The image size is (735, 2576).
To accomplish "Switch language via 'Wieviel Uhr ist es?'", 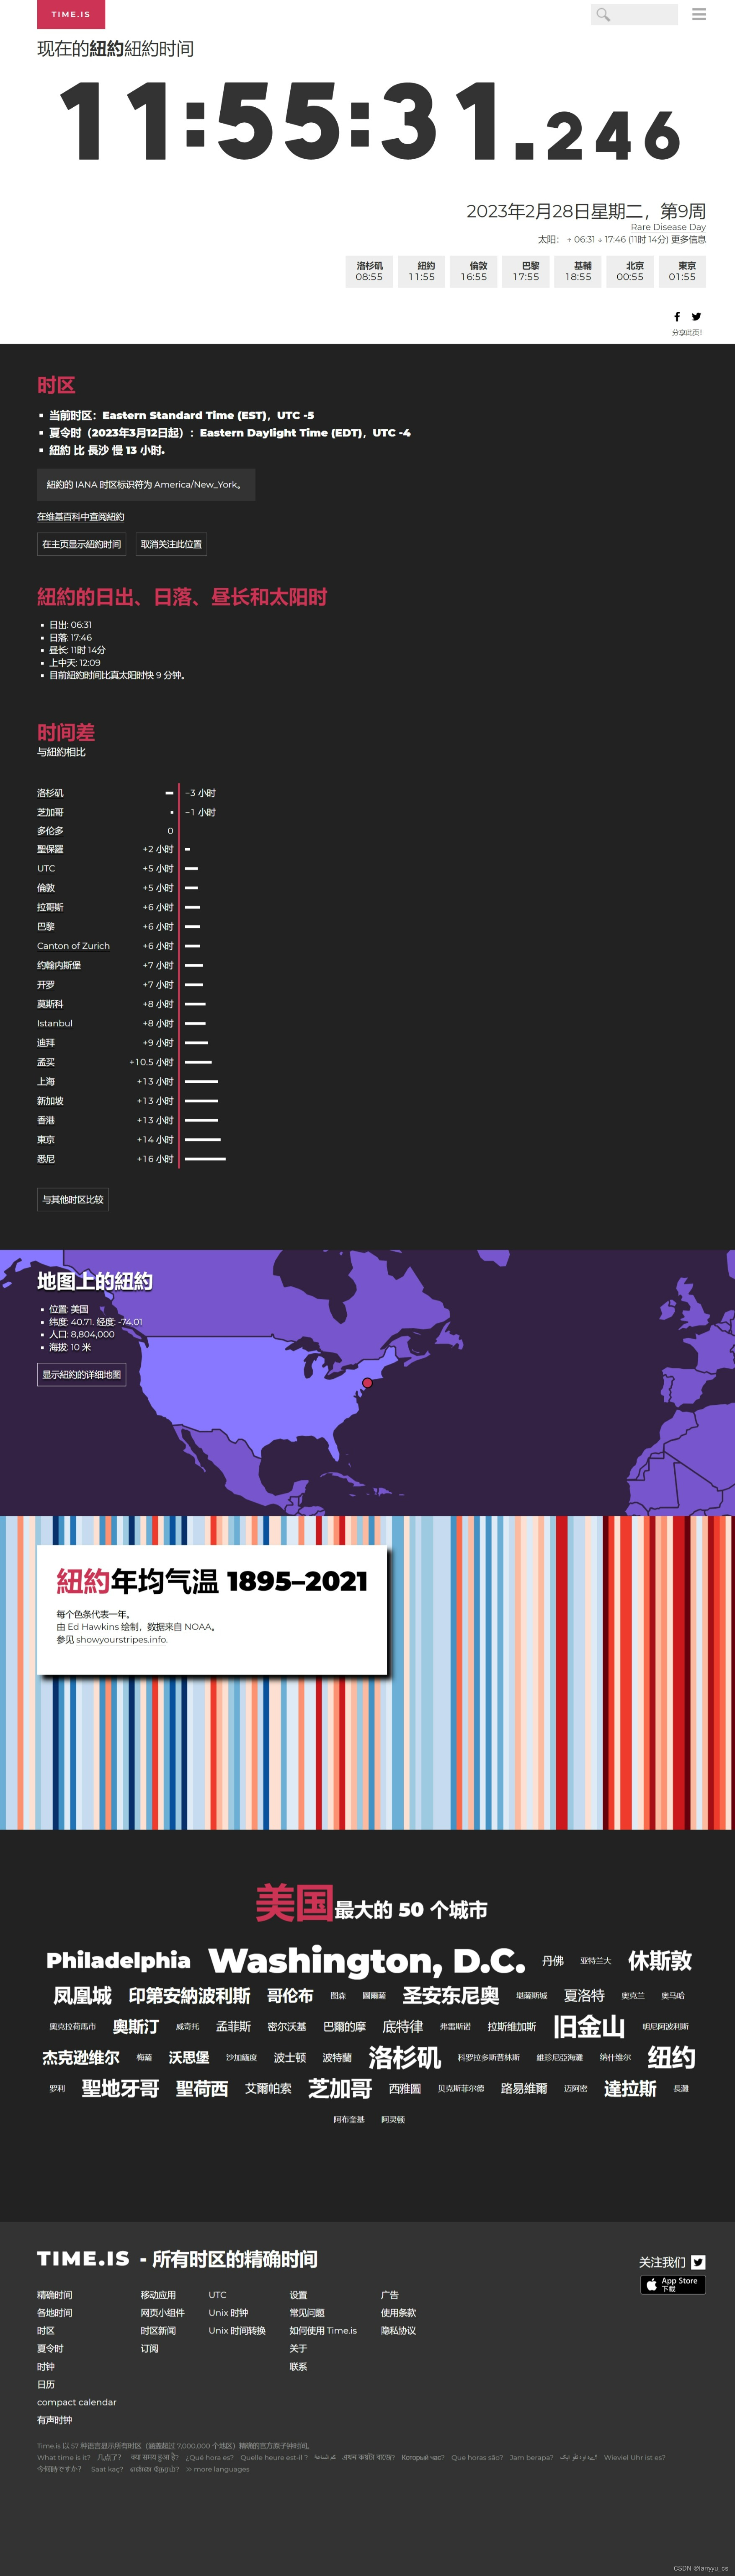I will 634,2457.
